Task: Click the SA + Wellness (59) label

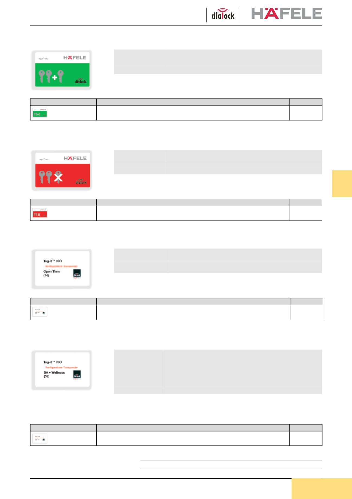Action: click(54, 374)
